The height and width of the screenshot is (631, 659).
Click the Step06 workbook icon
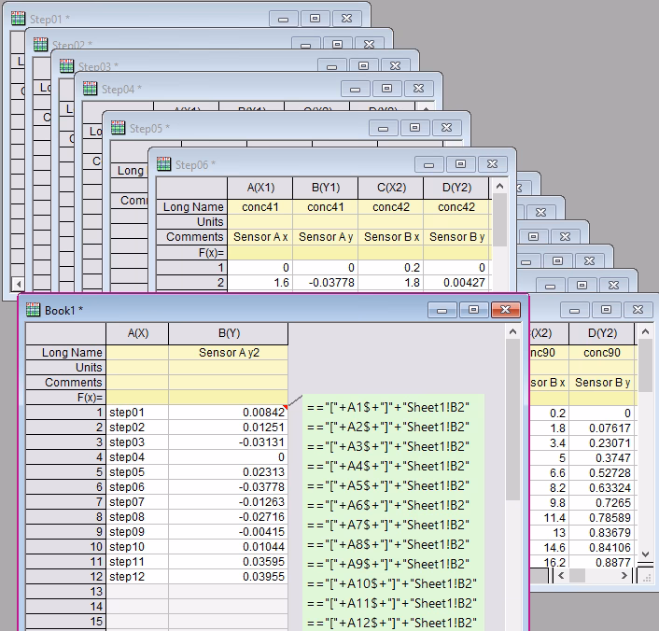pos(164,164)
